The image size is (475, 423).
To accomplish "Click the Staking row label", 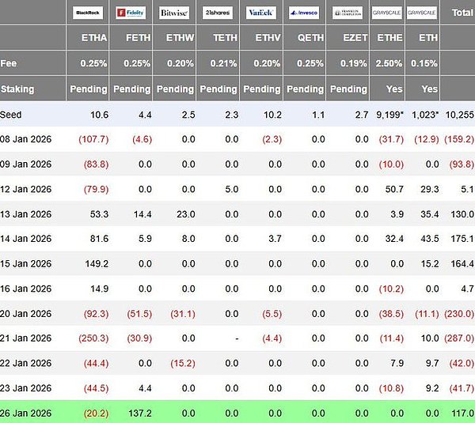I will [x=18, y=89].
